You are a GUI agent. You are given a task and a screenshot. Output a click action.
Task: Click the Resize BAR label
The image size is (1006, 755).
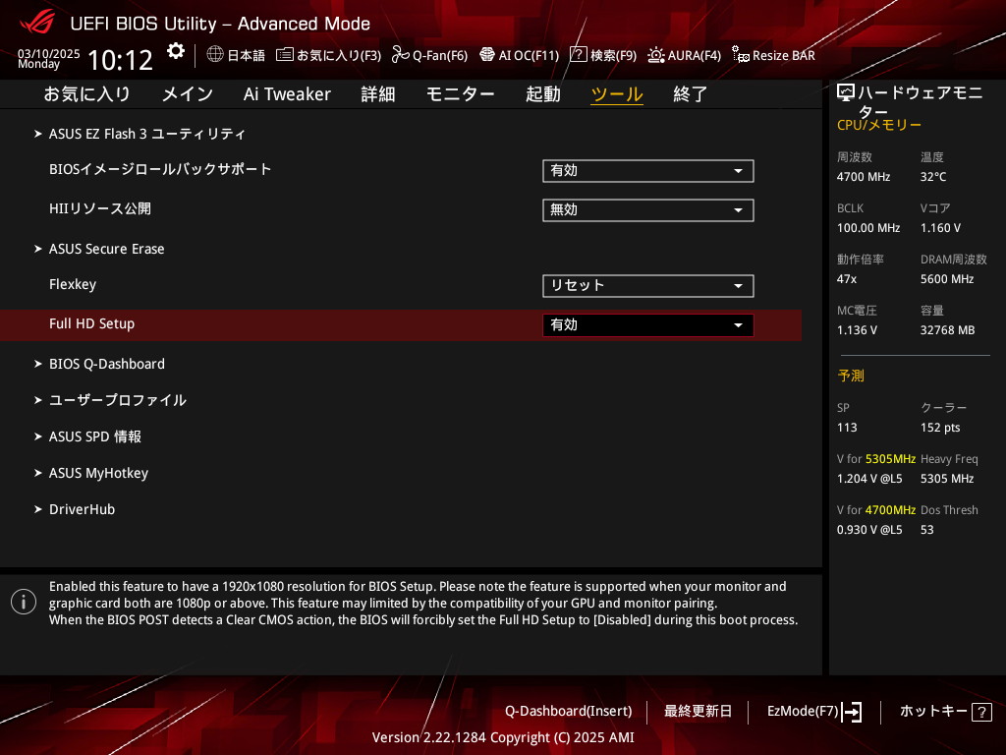click(x=783, y=55)
